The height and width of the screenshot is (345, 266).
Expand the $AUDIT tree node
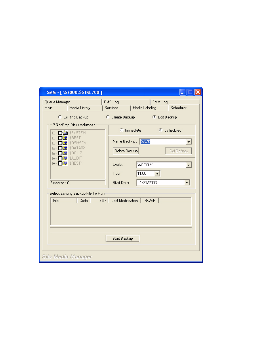(x=54, y=158)
